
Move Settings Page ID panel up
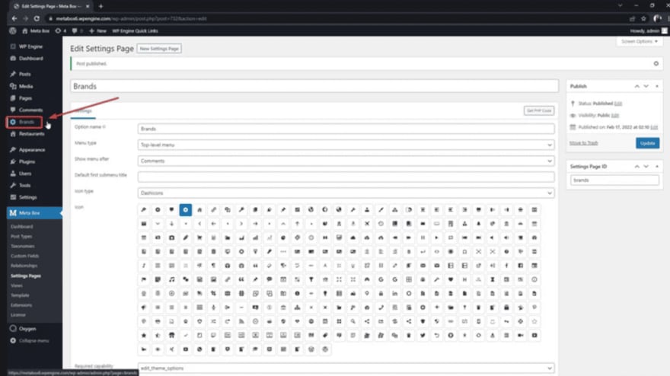(636, 166)
